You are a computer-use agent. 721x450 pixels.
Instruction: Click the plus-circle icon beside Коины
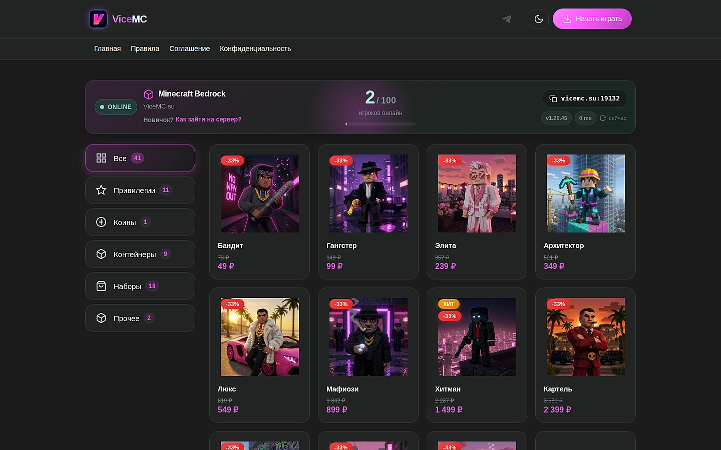tap(101, 222)
